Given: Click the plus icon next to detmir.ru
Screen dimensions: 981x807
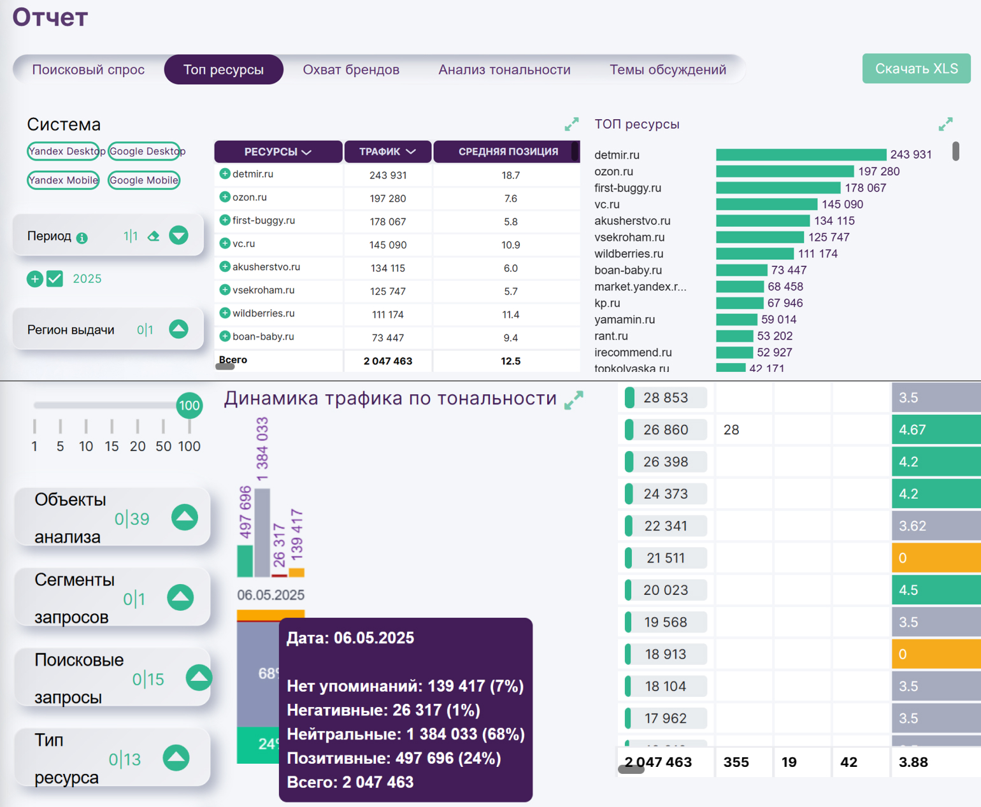Looking at the screenshot, I should tap(225, 174).
